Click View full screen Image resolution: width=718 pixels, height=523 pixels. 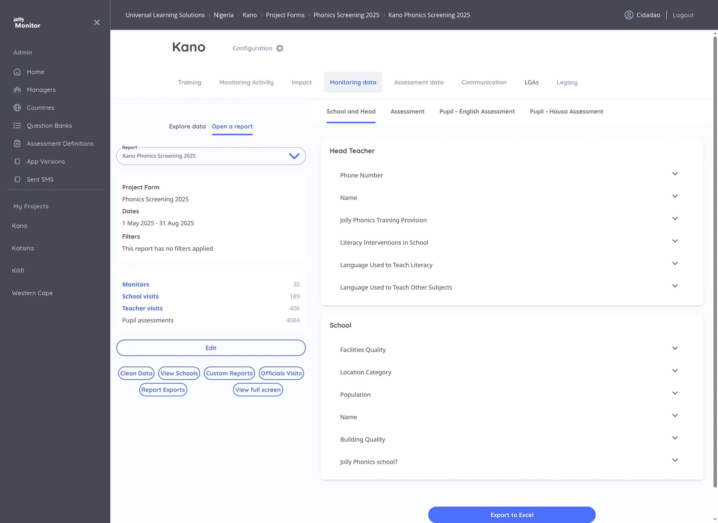(x=258, y=390)
